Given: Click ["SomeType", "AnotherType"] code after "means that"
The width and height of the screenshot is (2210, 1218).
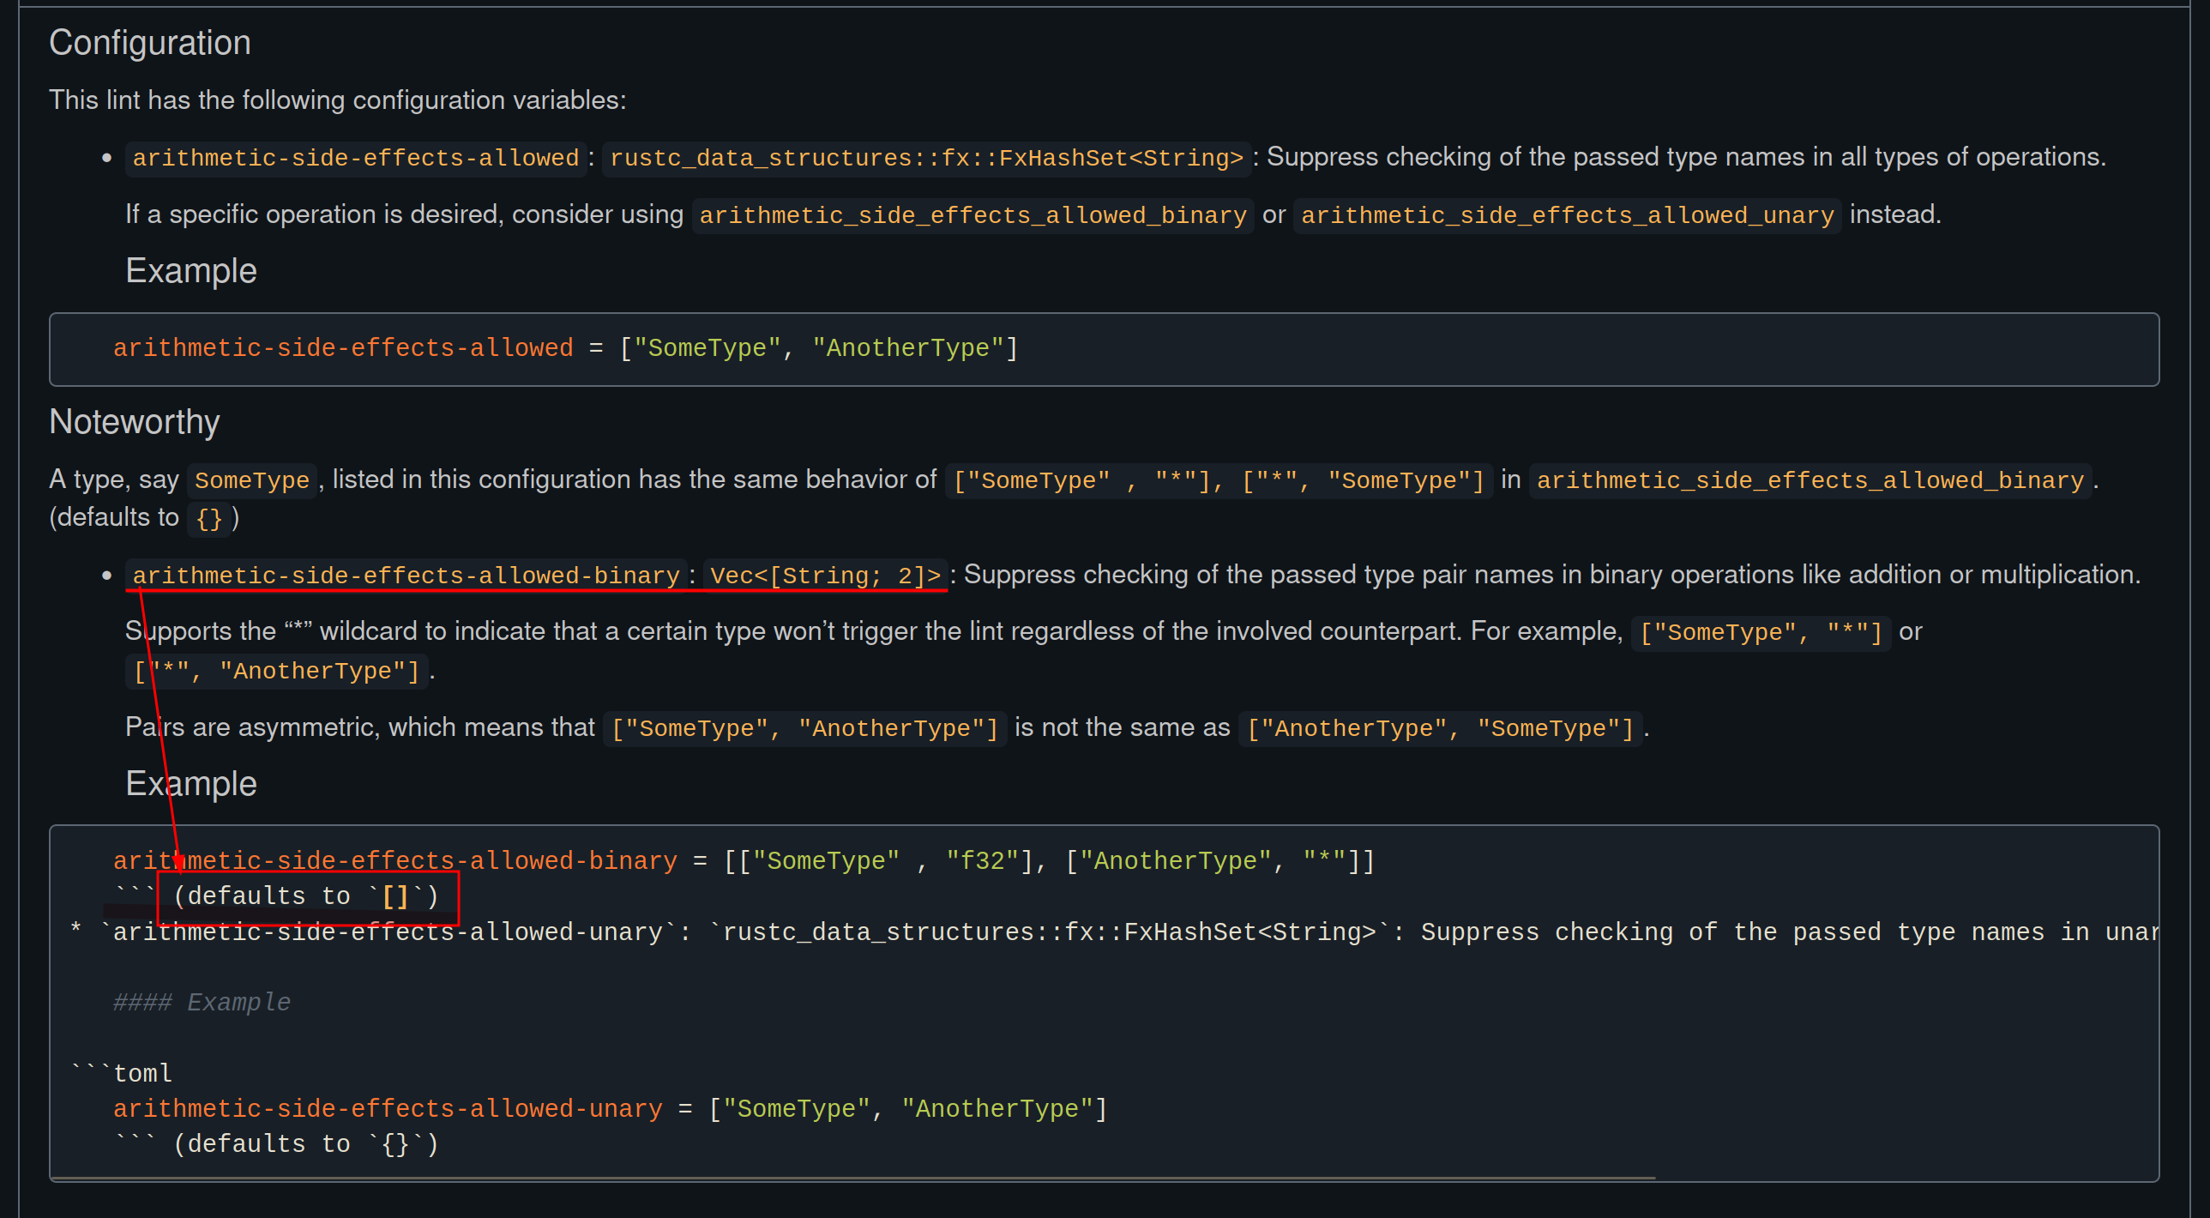Looking at the screenshot, I should [804, 730].
